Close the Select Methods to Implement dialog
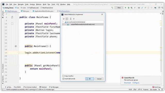The width and height of the screenshot is (165, 93). tap(102, 14)
